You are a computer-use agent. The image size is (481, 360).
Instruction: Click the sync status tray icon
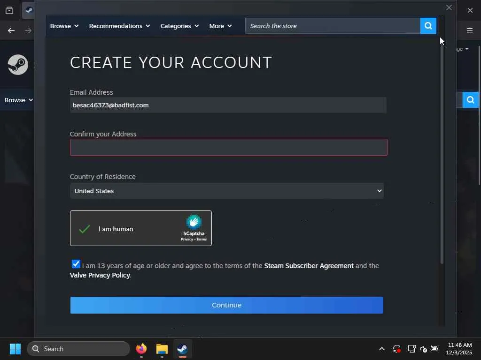(396, 349)
